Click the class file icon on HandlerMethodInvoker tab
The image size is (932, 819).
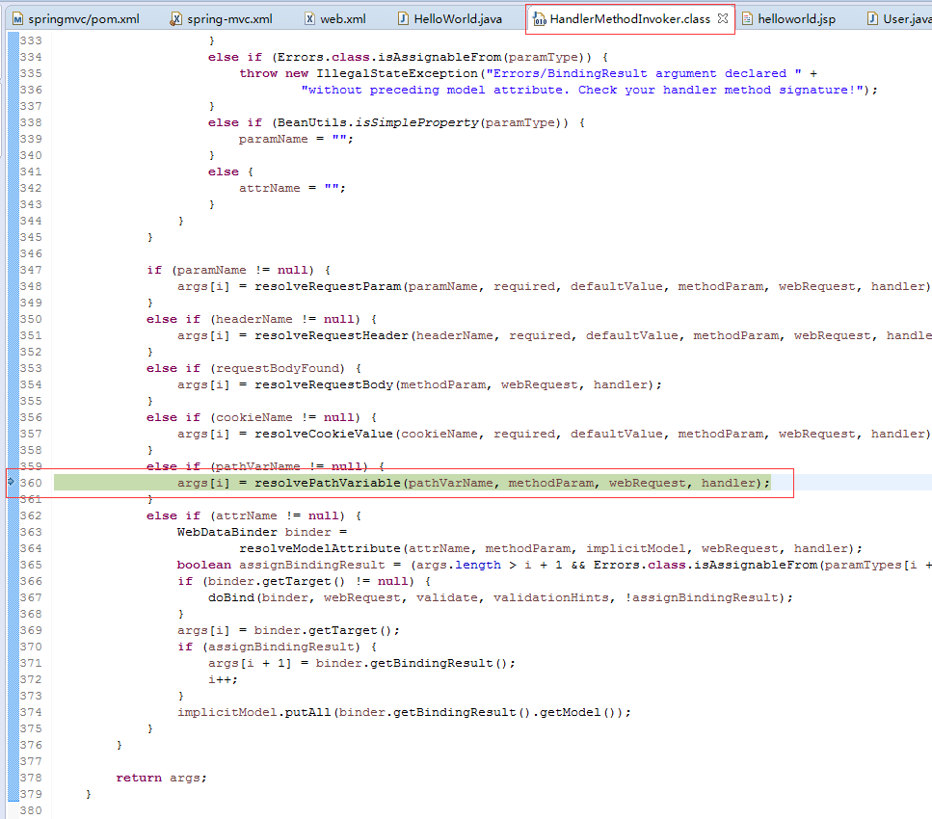pyautogui.click(x=539, y=19)
